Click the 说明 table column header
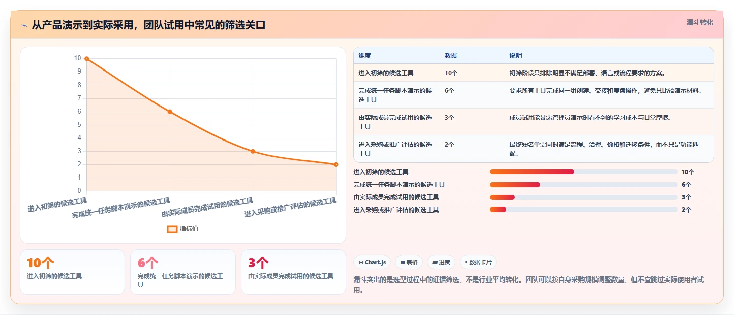This screenshot has height=315, width=734. tap(515, 56)
